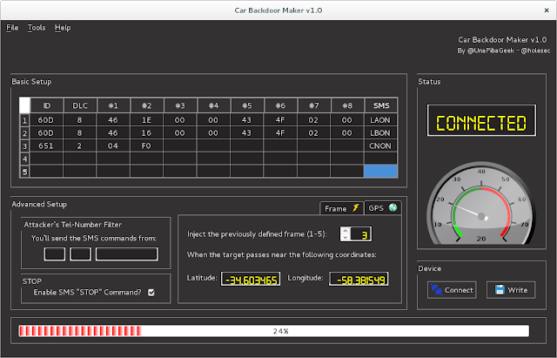The image size is (557, 358).
Task: Click the second telephone number filter box
Action: (x=80, y=254)
